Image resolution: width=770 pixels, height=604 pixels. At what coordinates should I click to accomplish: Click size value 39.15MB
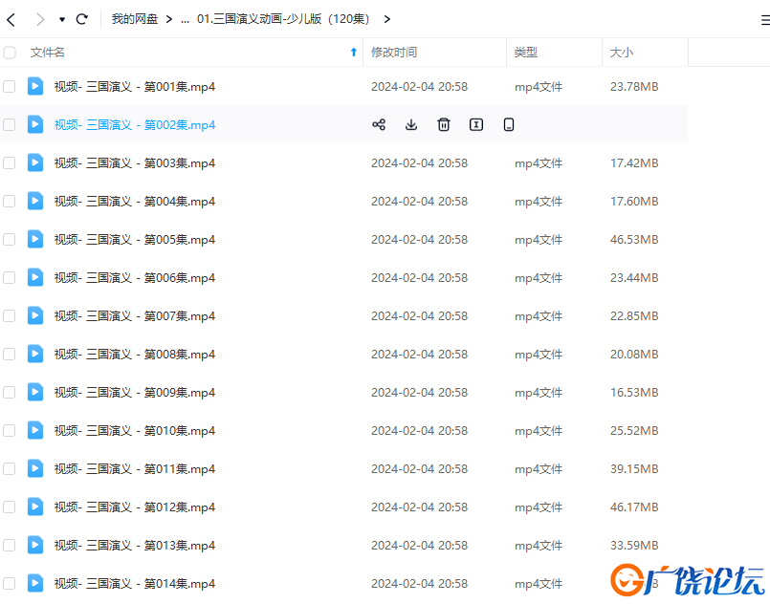click(634, 469)
